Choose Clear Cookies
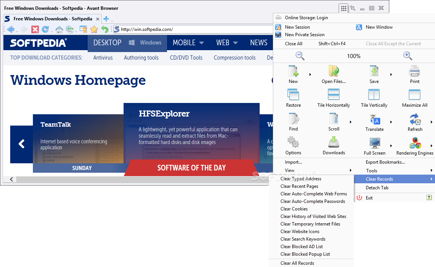This screenshot has width=435, height=267. pyautogui.click(x=294, y=209)
